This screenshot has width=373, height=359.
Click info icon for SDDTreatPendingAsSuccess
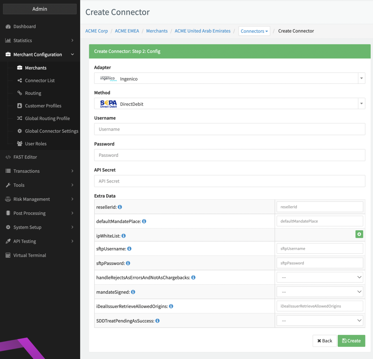158,321
